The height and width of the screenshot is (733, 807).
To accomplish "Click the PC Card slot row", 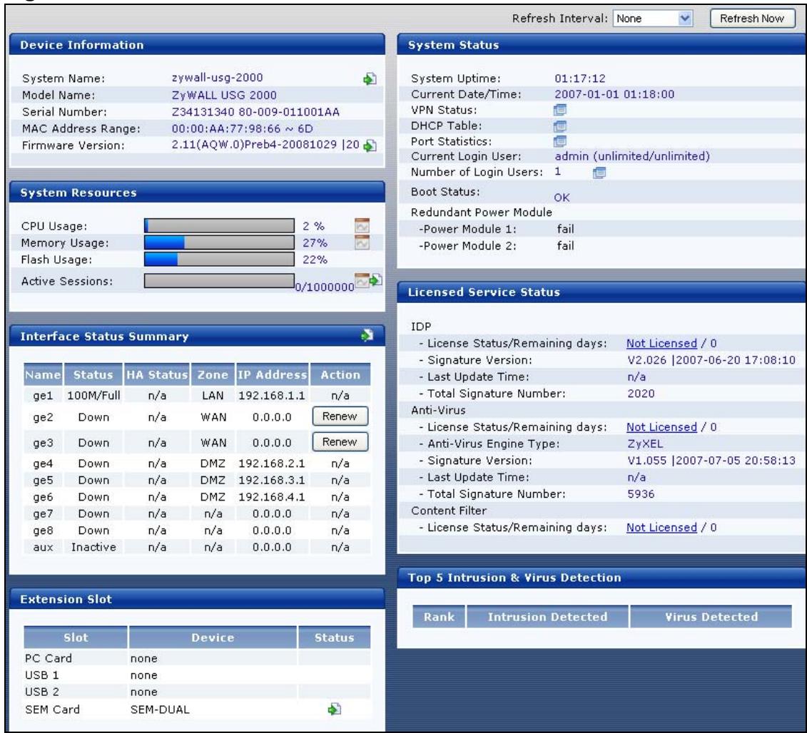I will pyautogui.click(x=197, y=658).
